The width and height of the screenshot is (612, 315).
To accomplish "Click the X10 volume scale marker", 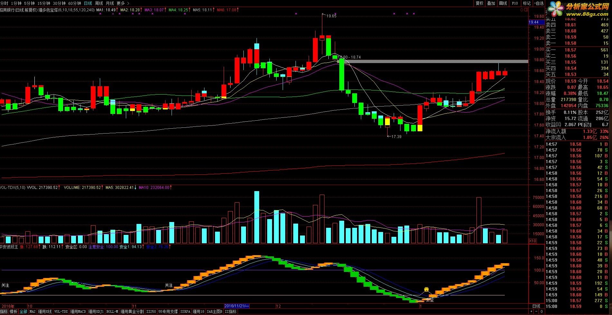I will coord(533,241).
